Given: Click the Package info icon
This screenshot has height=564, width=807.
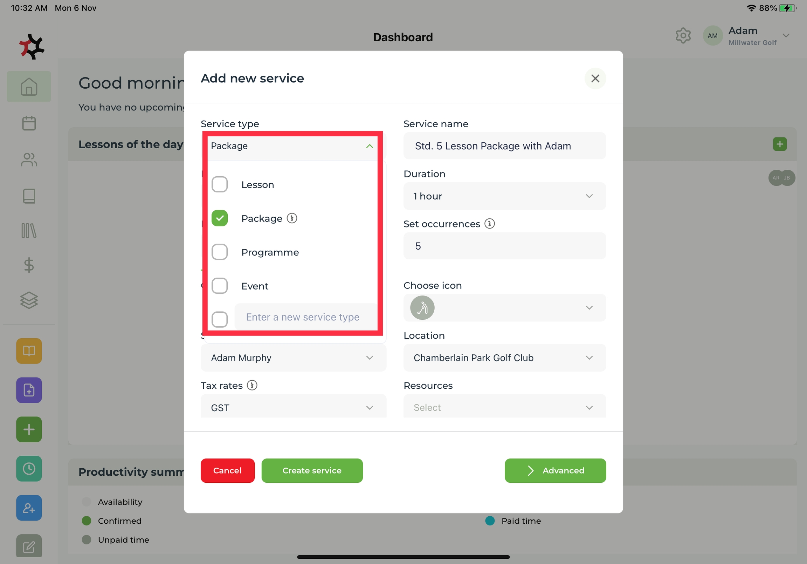Looking at the screenshot, I should click(292, 218).
